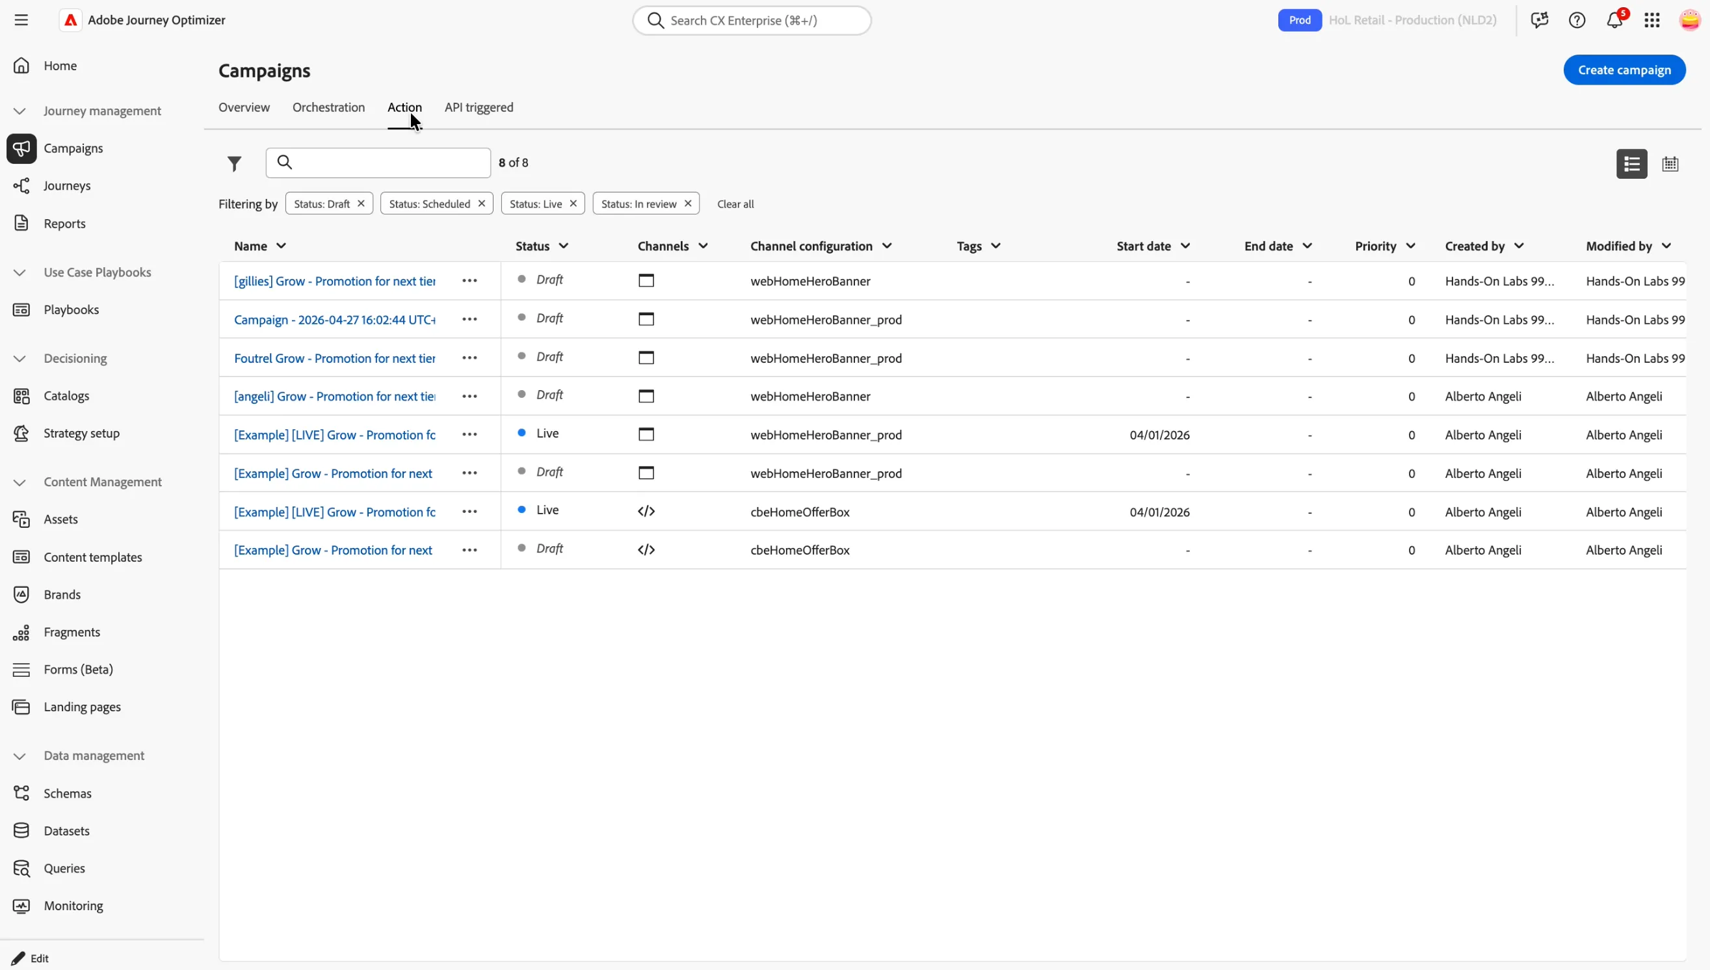Open more actions for [gillies] Grow campaign

(x=469, y=280)
